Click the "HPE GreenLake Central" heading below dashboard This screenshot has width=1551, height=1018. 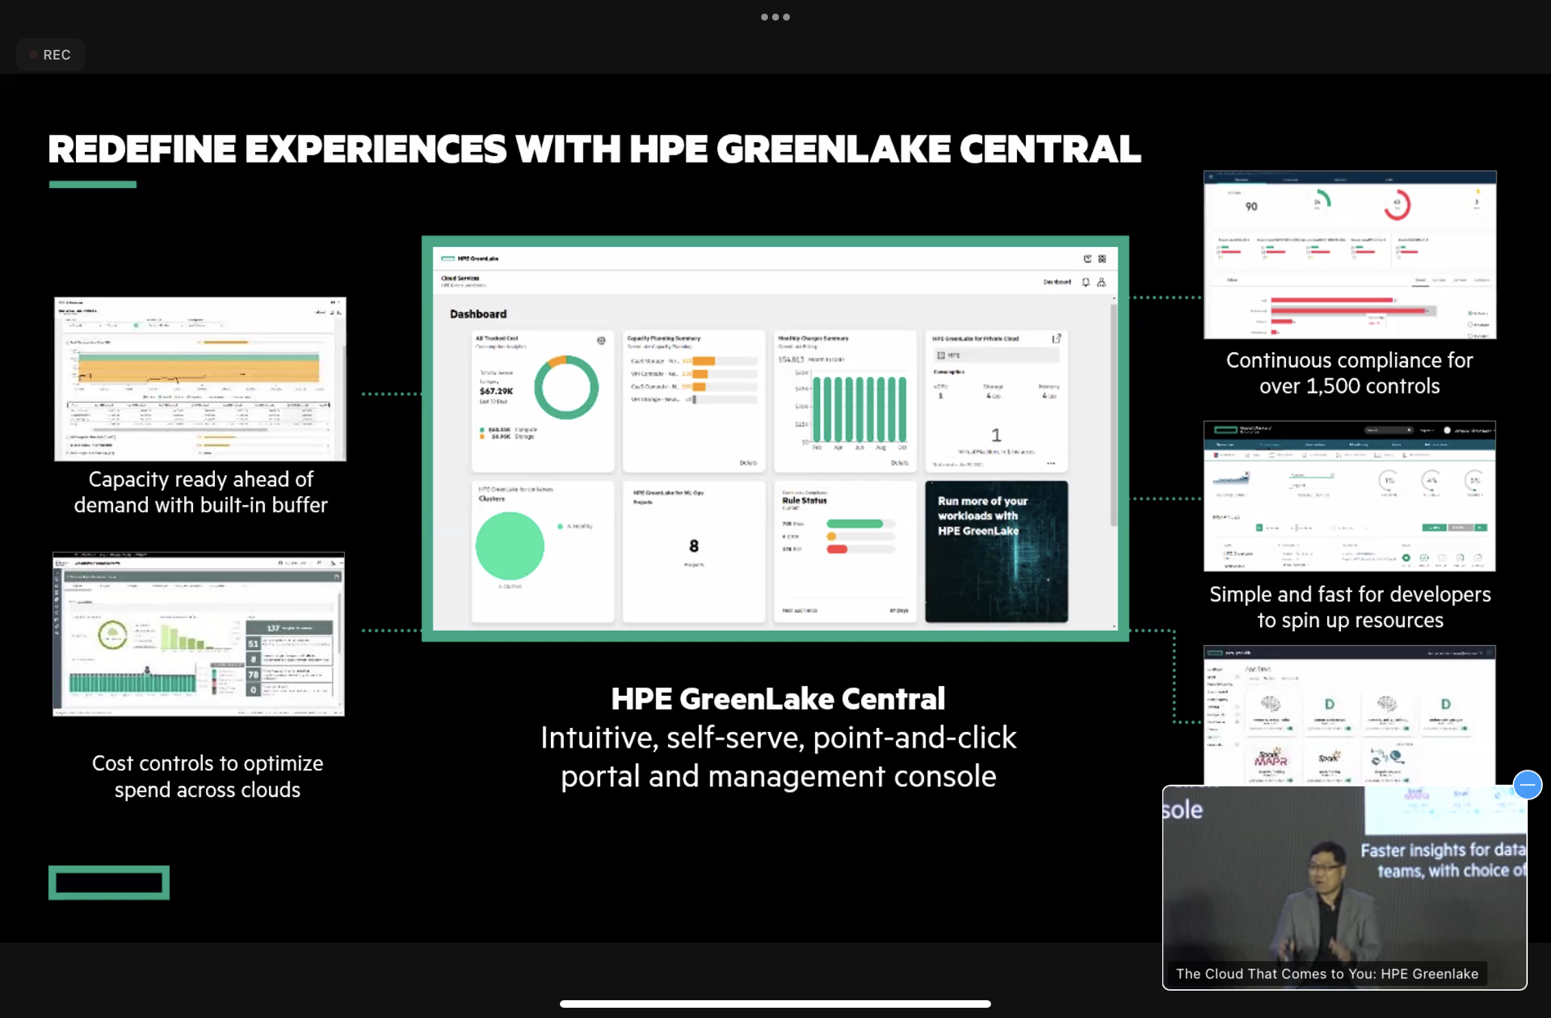point(778,699)
